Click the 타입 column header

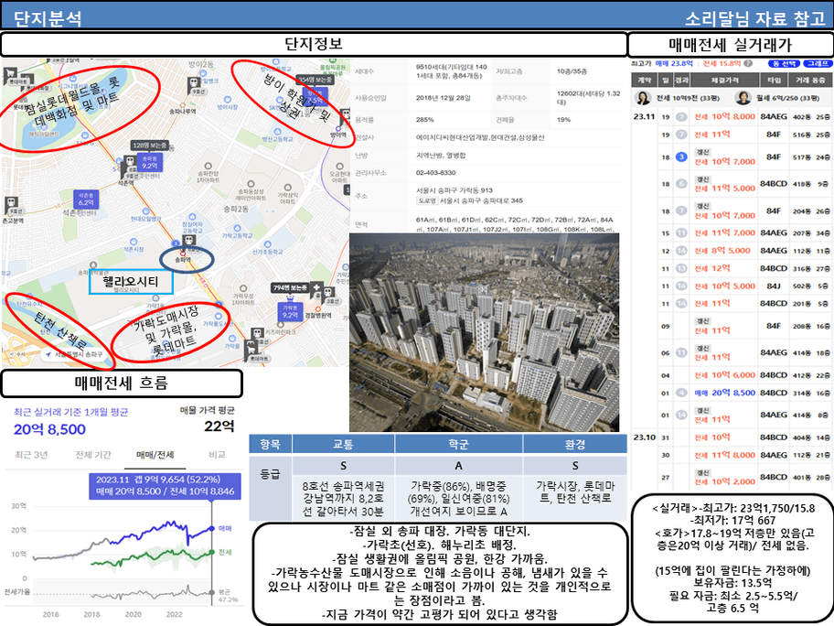click(x=774, y=80)
